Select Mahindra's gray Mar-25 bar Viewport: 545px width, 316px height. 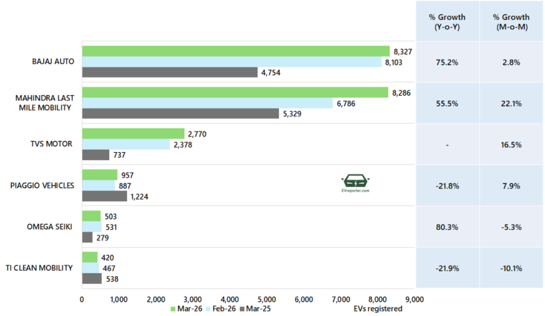click(180, 113)
